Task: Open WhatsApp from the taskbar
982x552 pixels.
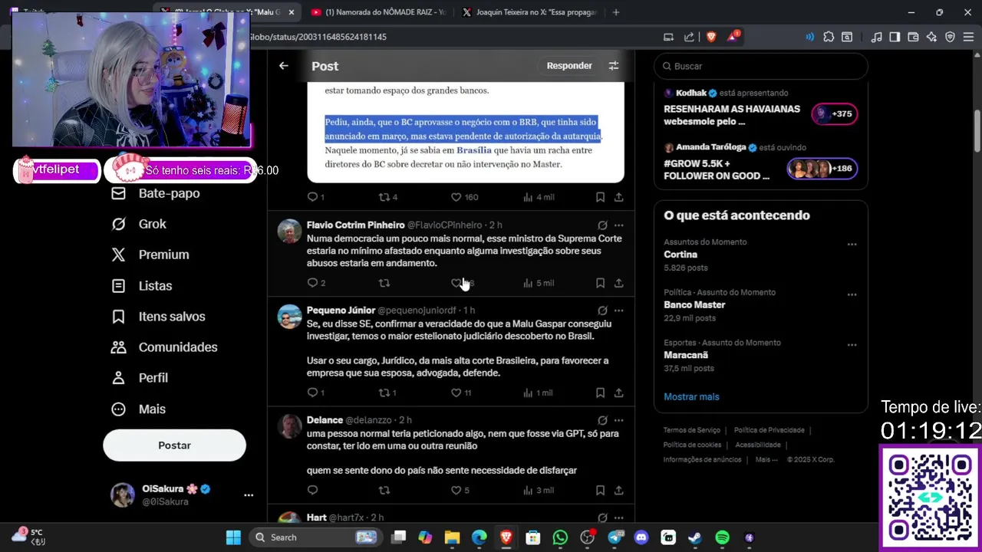Action: [x=560, y=537]
